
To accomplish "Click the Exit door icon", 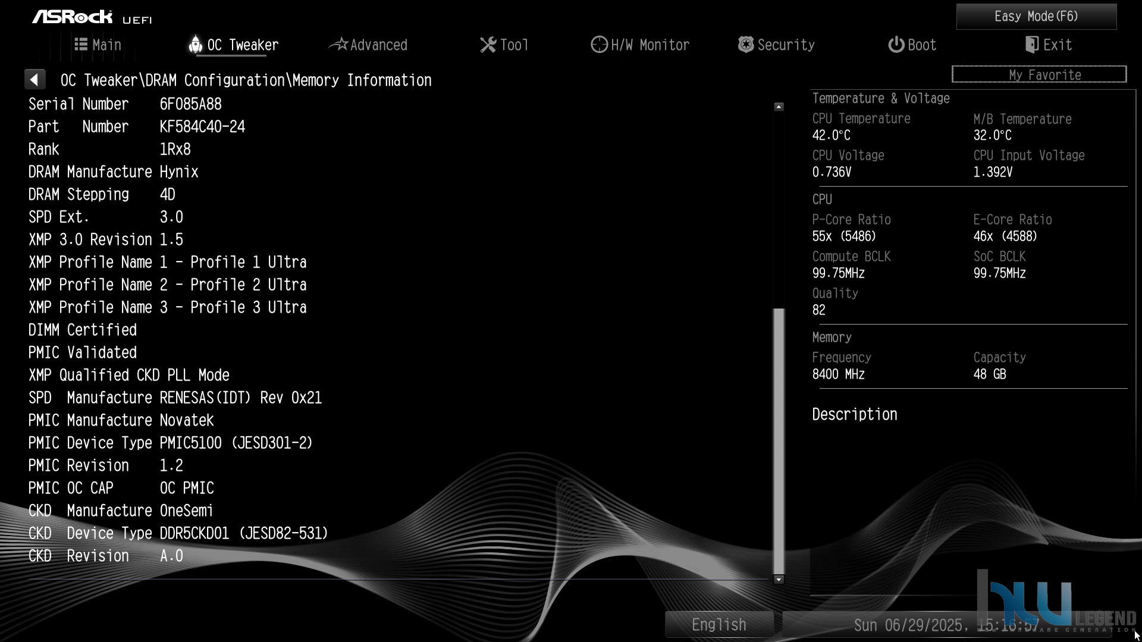I will point(1032,45).
